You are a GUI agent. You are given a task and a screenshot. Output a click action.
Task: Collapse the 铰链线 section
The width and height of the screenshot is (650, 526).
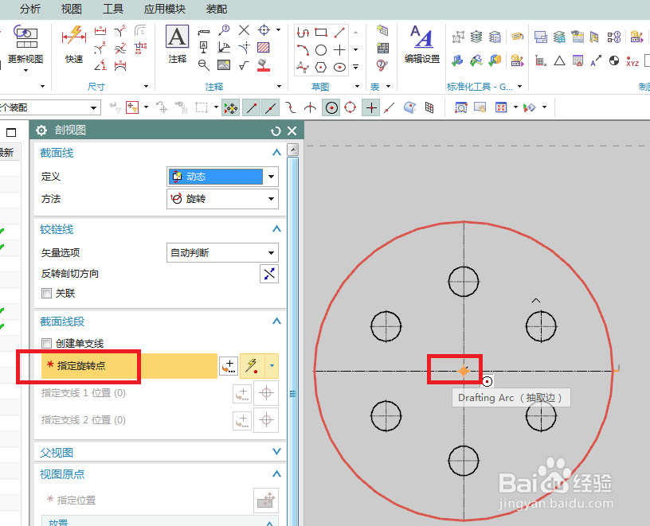pos(276,229)
